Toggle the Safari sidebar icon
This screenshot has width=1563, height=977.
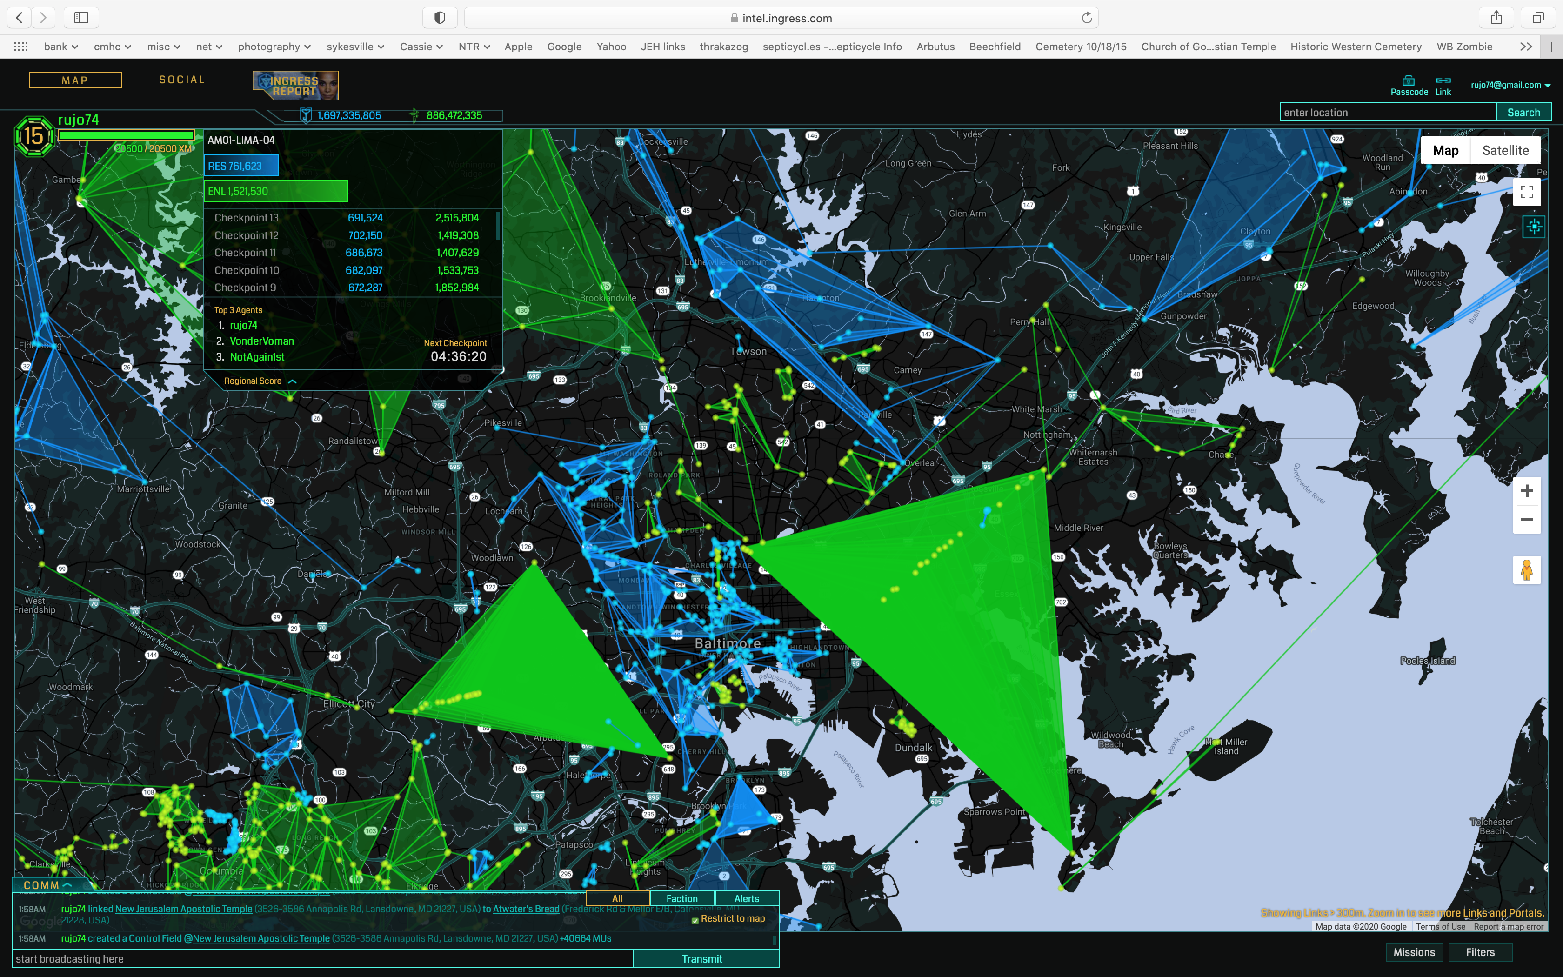point(81,18)
